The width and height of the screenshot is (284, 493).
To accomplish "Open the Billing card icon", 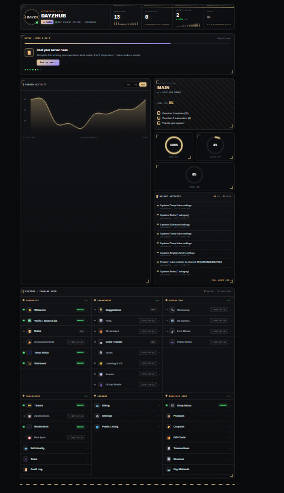I will pyautogui.click(x=97, y=406).
